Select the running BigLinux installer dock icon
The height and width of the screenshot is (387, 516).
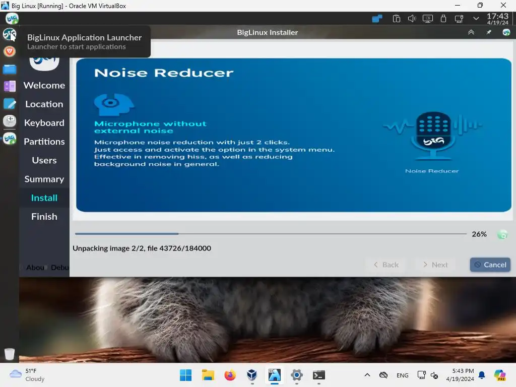coord(9,139)
